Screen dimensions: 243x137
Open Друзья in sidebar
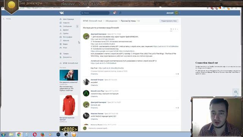point(66,30)
